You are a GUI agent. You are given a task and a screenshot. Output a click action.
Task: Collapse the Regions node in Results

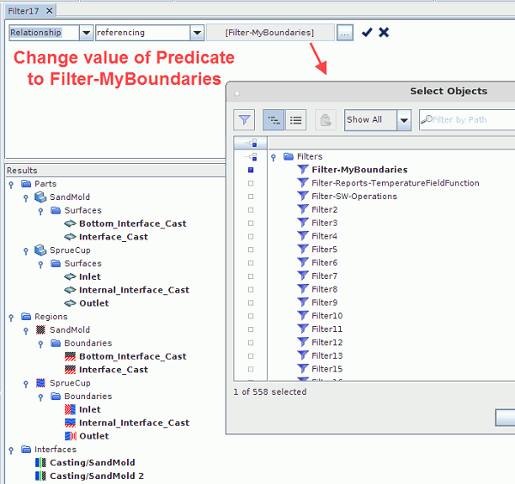click(11, 318)
